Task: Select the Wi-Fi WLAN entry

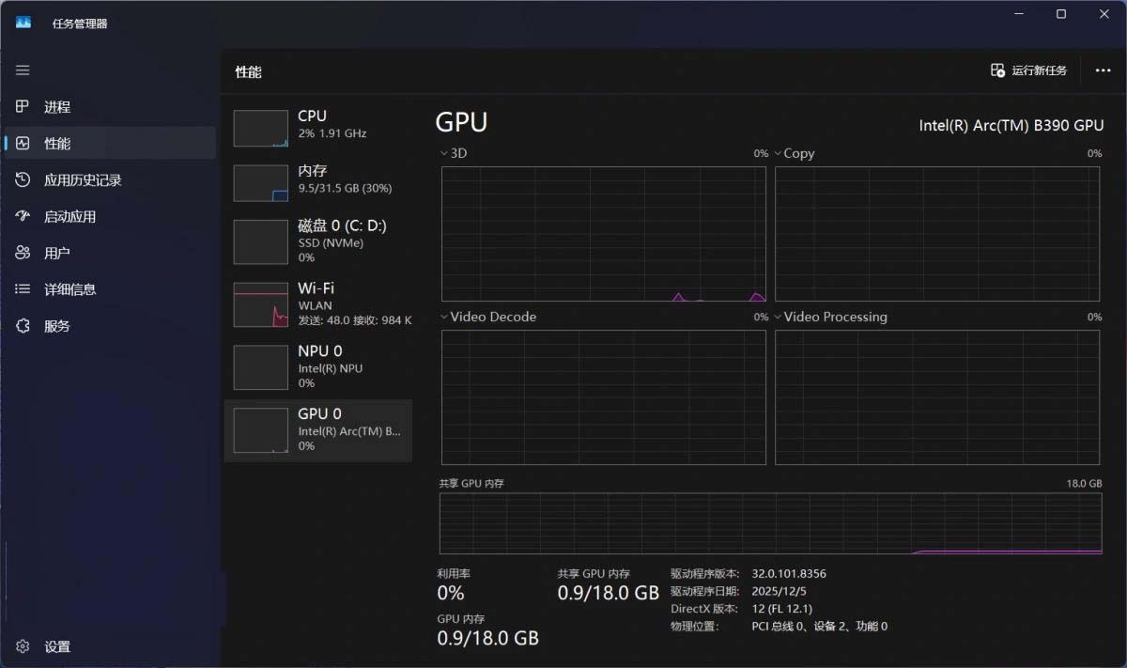Action: click(318, 303)
